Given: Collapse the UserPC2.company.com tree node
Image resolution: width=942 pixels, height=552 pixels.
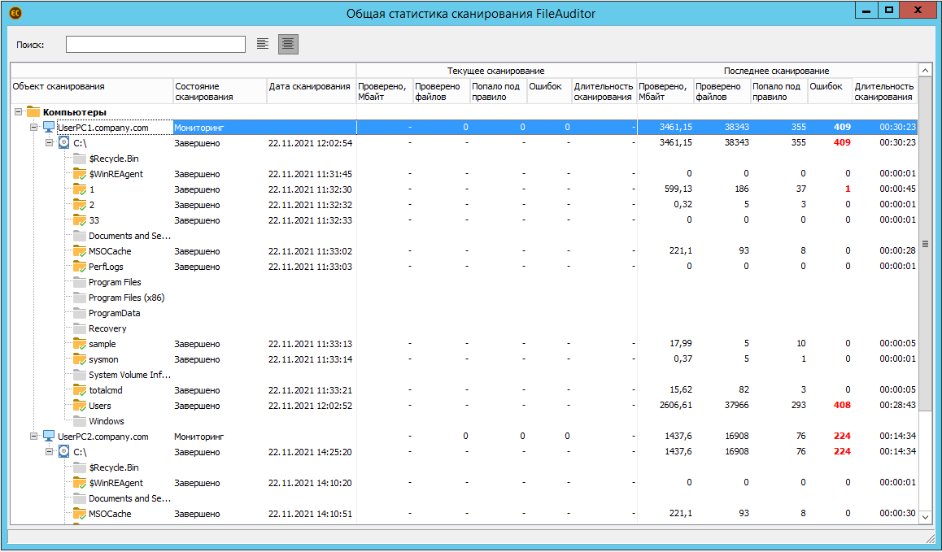Looking at the screenshot, I should coord(34,437).
